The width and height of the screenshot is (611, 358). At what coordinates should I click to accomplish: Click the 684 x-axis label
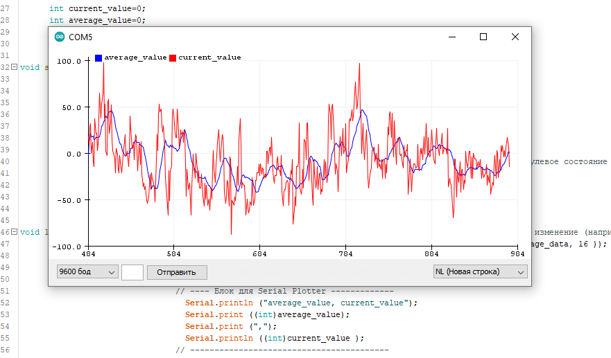[259, 254]
